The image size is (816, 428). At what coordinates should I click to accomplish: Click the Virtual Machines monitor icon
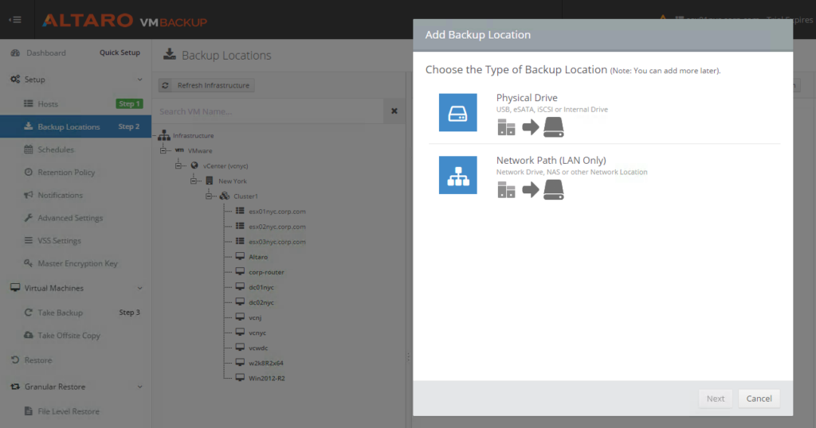point(15,288)
